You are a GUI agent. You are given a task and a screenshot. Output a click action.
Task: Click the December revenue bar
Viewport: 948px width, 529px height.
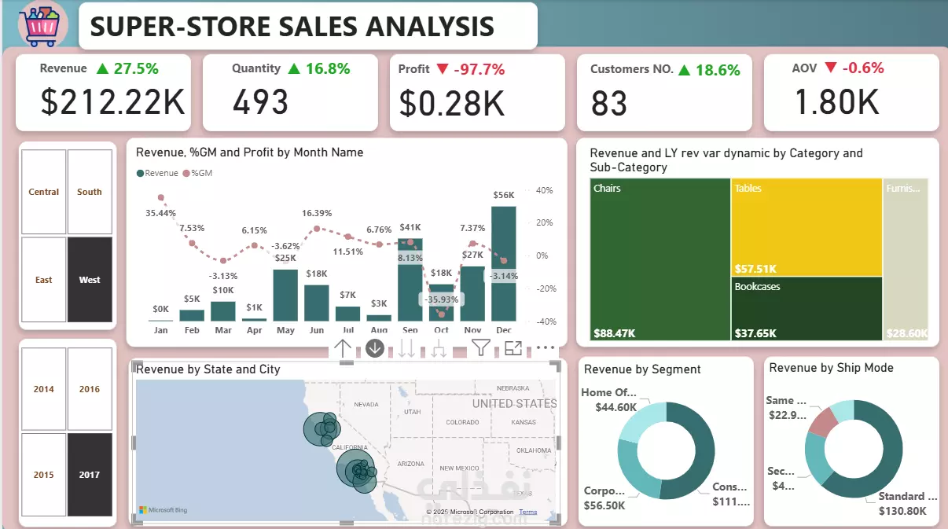503,263
